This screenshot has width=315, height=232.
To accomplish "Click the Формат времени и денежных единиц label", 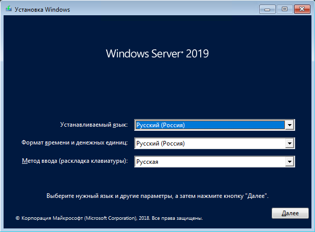I will pos(75,143).
